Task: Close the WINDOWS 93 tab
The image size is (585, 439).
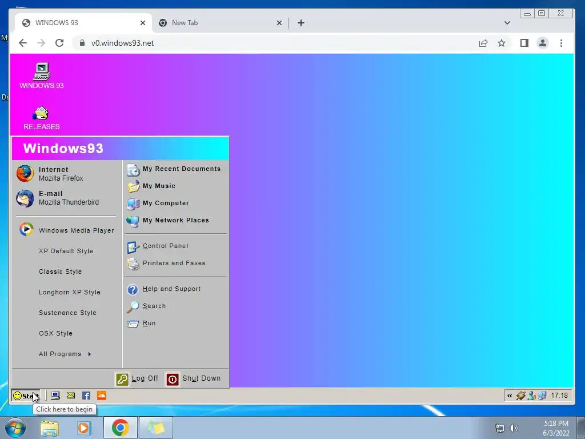Action: 142,23
